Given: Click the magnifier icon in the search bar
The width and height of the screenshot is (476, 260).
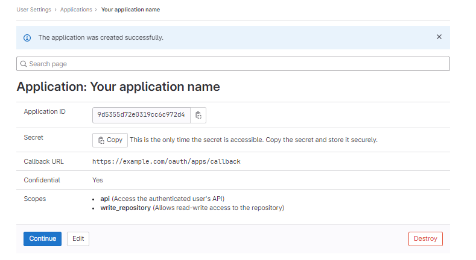Looking at the screenshot, I should [x=23, y=64].
